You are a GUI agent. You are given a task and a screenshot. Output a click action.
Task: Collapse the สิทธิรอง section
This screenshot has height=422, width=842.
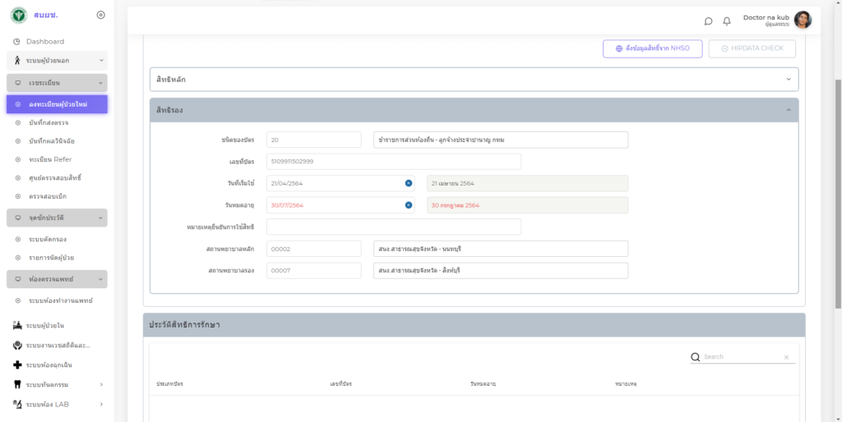pos(789,110)
